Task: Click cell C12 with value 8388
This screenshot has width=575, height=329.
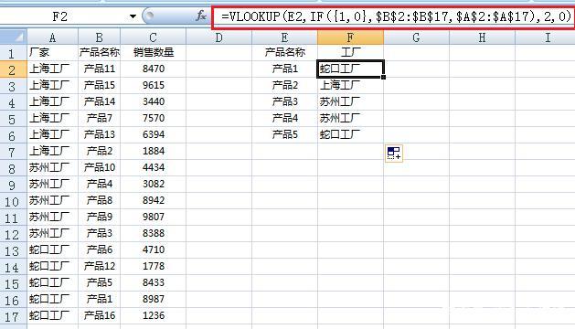Action: (154, 234)
